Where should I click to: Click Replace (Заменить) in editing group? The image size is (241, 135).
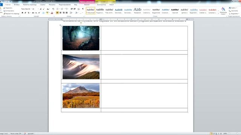[234, 11]
